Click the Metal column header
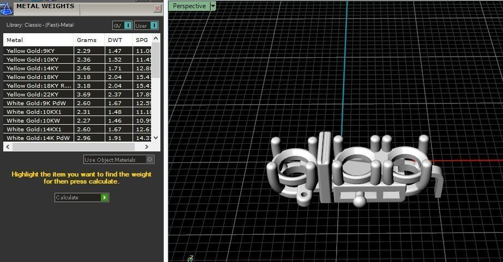Screen dimensions: 503x262 point(39,40)
